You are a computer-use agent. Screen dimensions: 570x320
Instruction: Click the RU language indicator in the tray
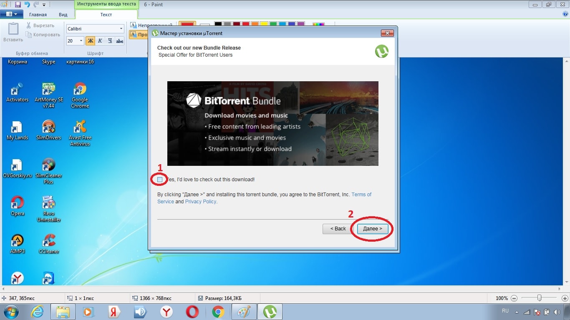coord(505,311)
